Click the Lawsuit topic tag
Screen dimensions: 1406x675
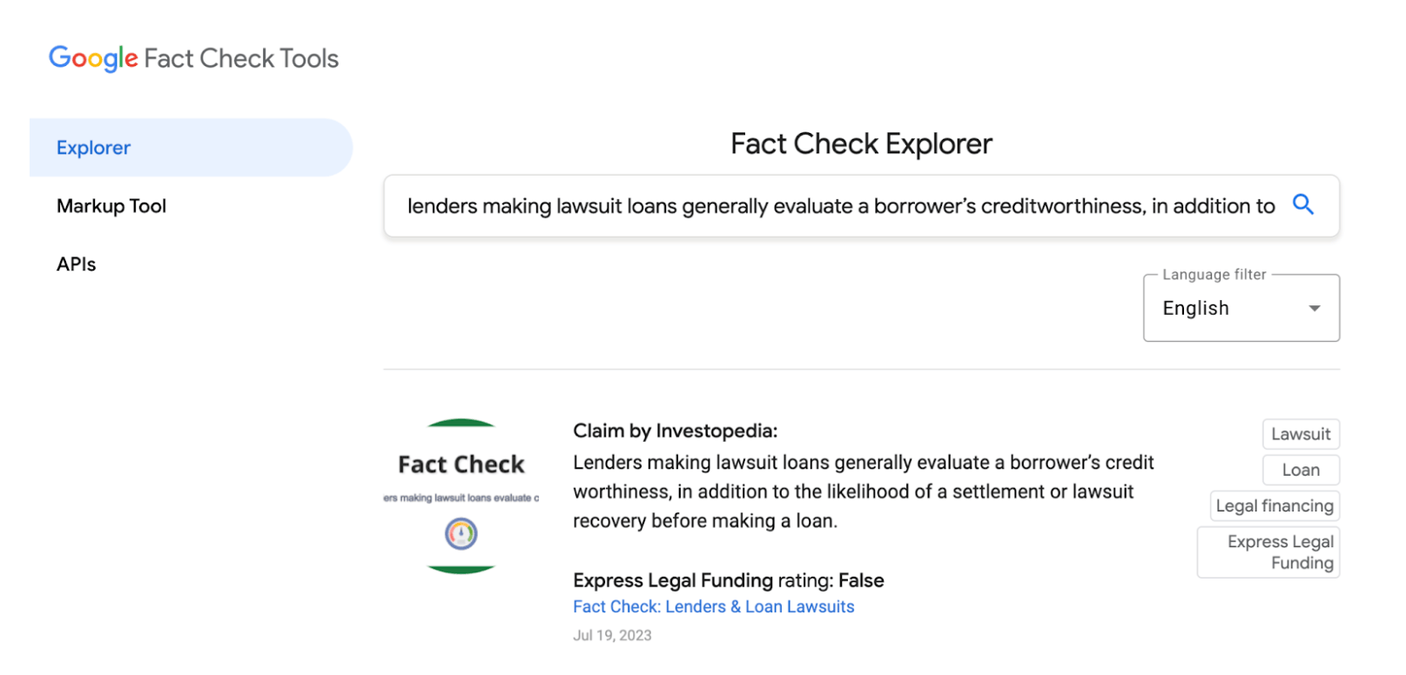pyautogui.click(x=1299, y=434)
